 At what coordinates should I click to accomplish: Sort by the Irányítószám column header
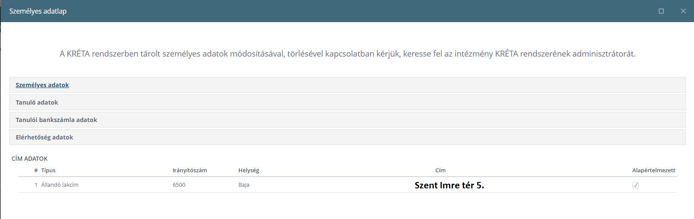tap(190, 170)
